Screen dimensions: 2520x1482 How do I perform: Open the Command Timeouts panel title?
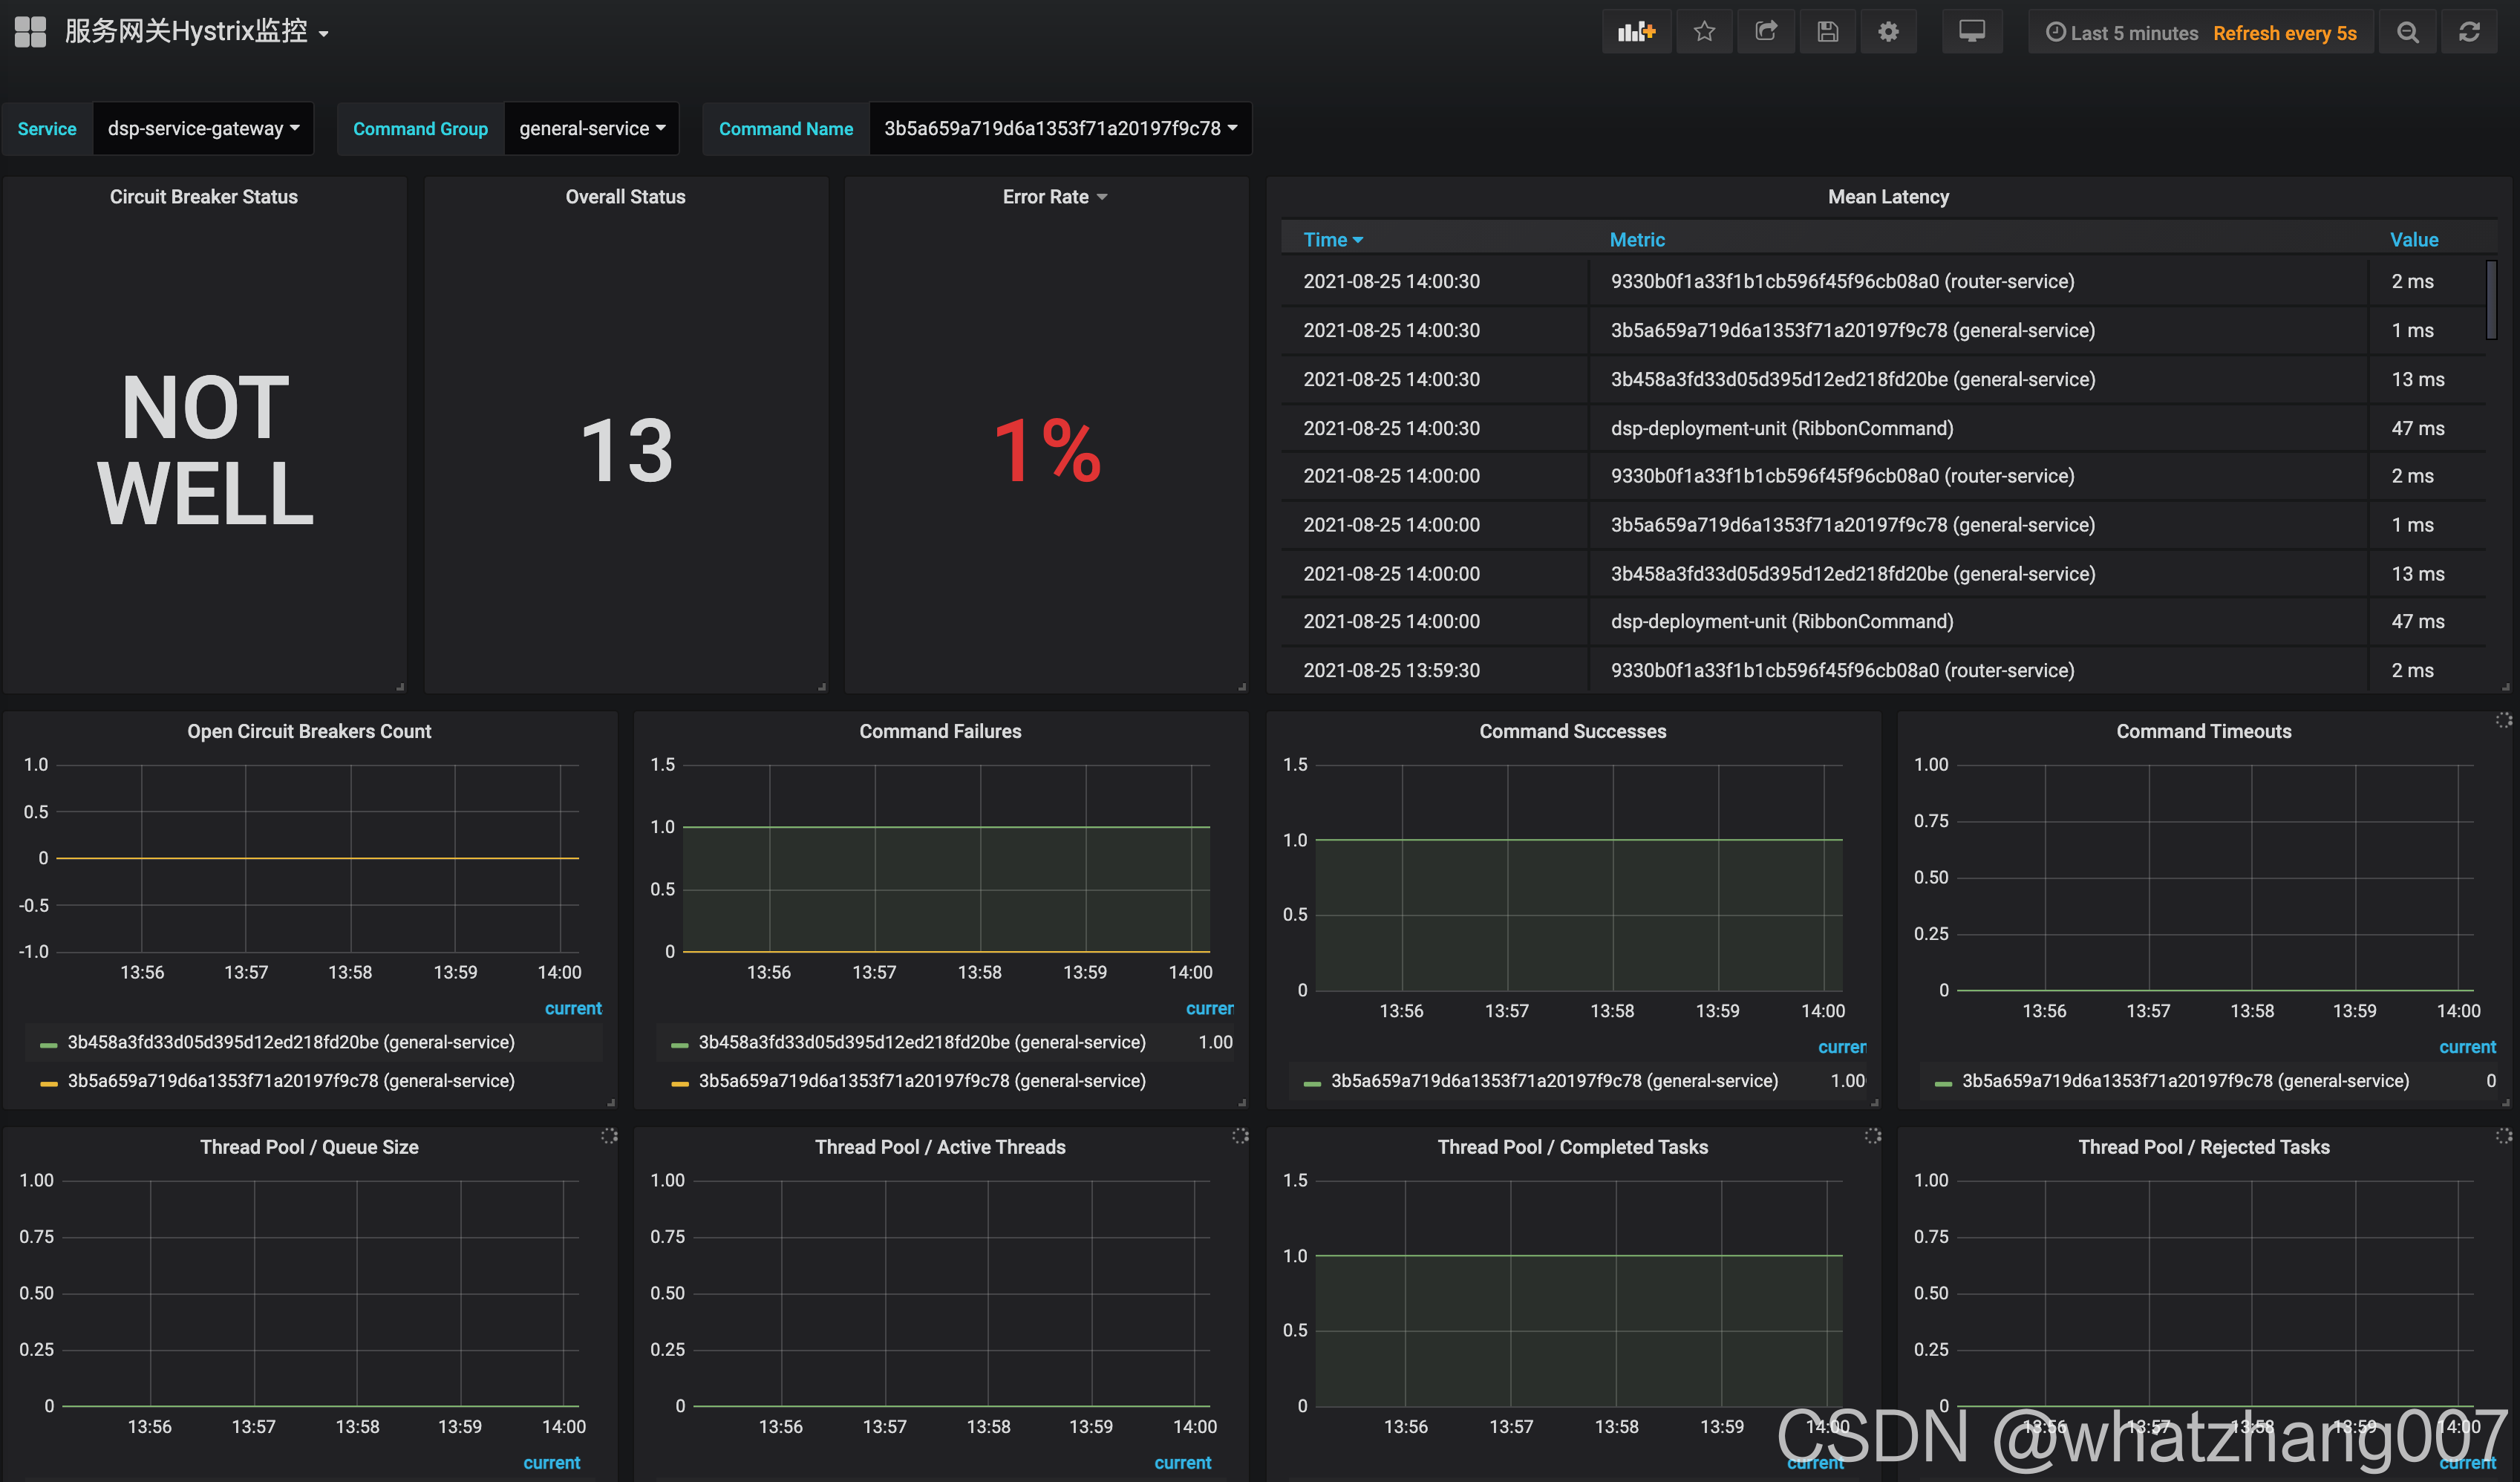[x=2203, y=731]
